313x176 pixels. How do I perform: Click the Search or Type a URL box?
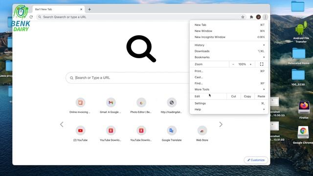128,78
